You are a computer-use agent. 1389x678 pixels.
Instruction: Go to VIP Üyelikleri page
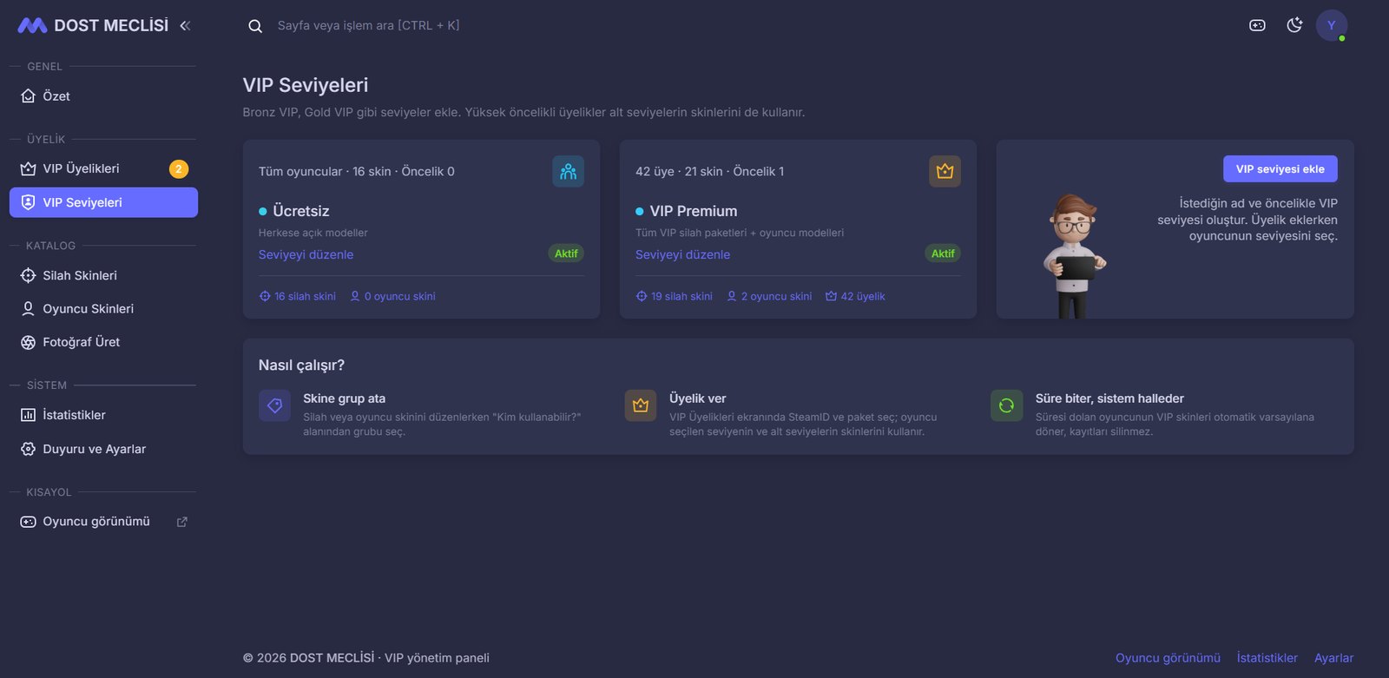pos(103,168)
